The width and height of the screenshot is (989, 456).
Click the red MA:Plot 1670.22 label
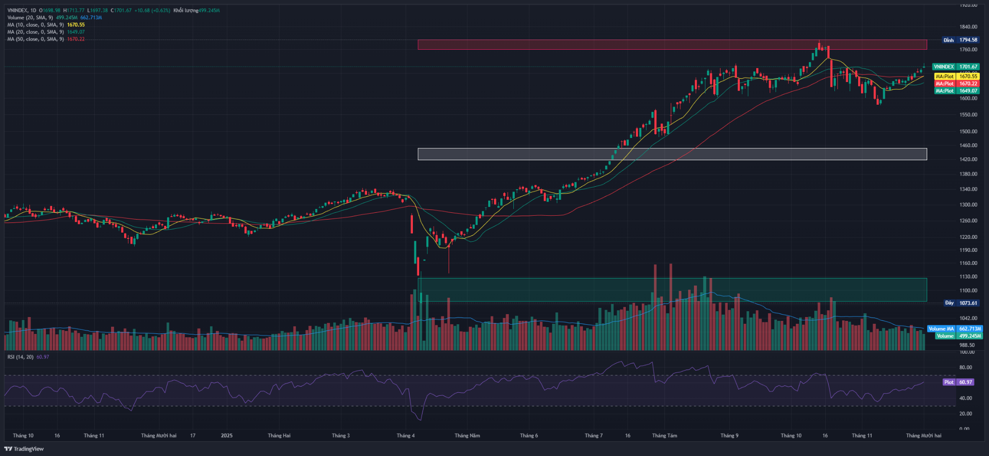(957, 83)
